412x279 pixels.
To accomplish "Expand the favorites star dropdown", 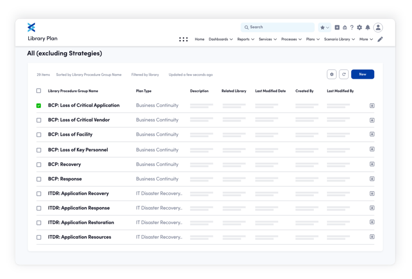I will point(324,27).
